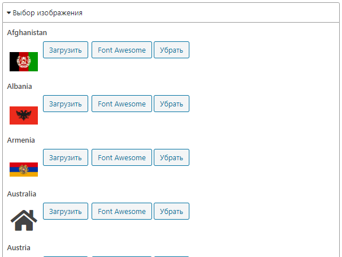The height and width of the screenshot is (257, 342).
Task: Click the Afghanistan flag image
Action: (24, 62)
